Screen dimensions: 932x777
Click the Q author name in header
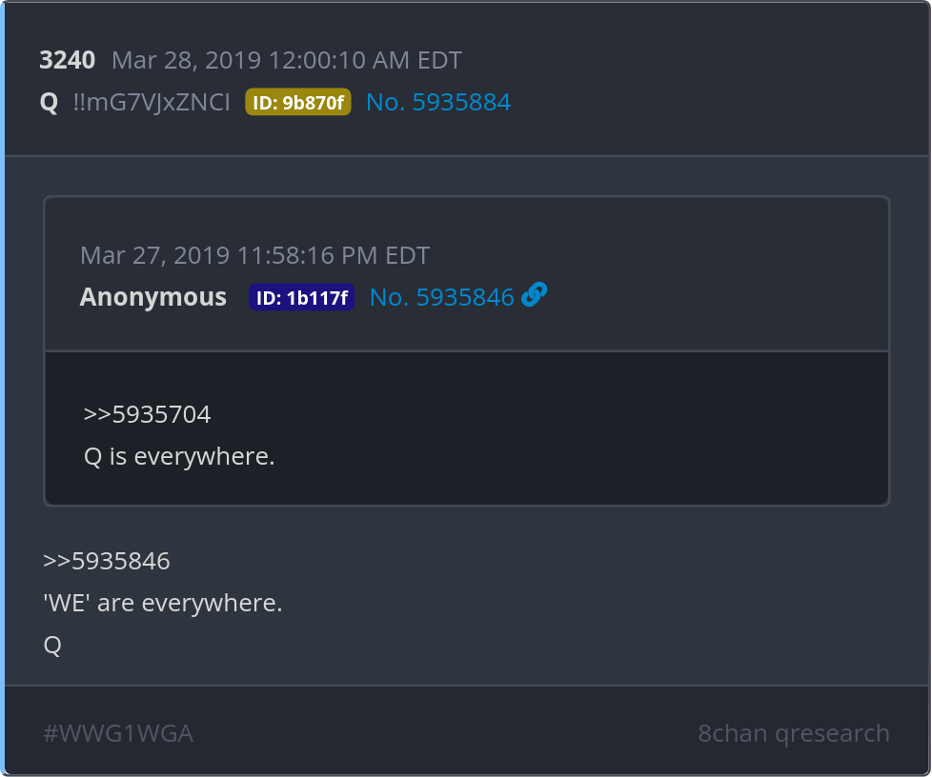click(x=49, y=103)
